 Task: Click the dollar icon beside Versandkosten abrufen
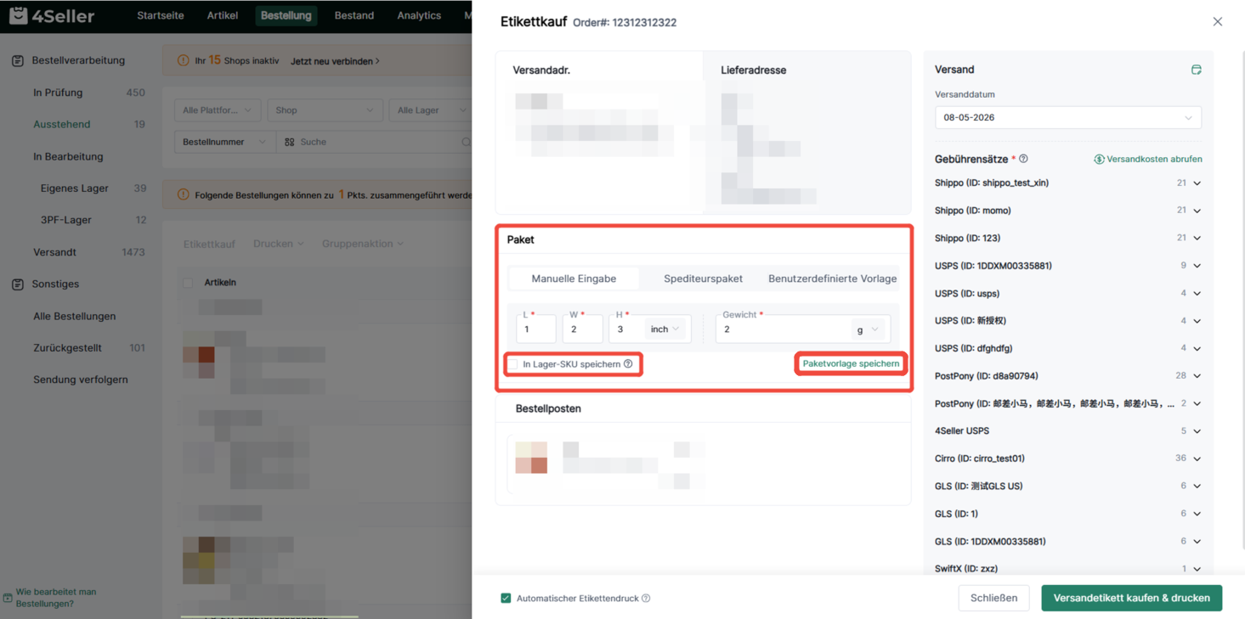1099,159
